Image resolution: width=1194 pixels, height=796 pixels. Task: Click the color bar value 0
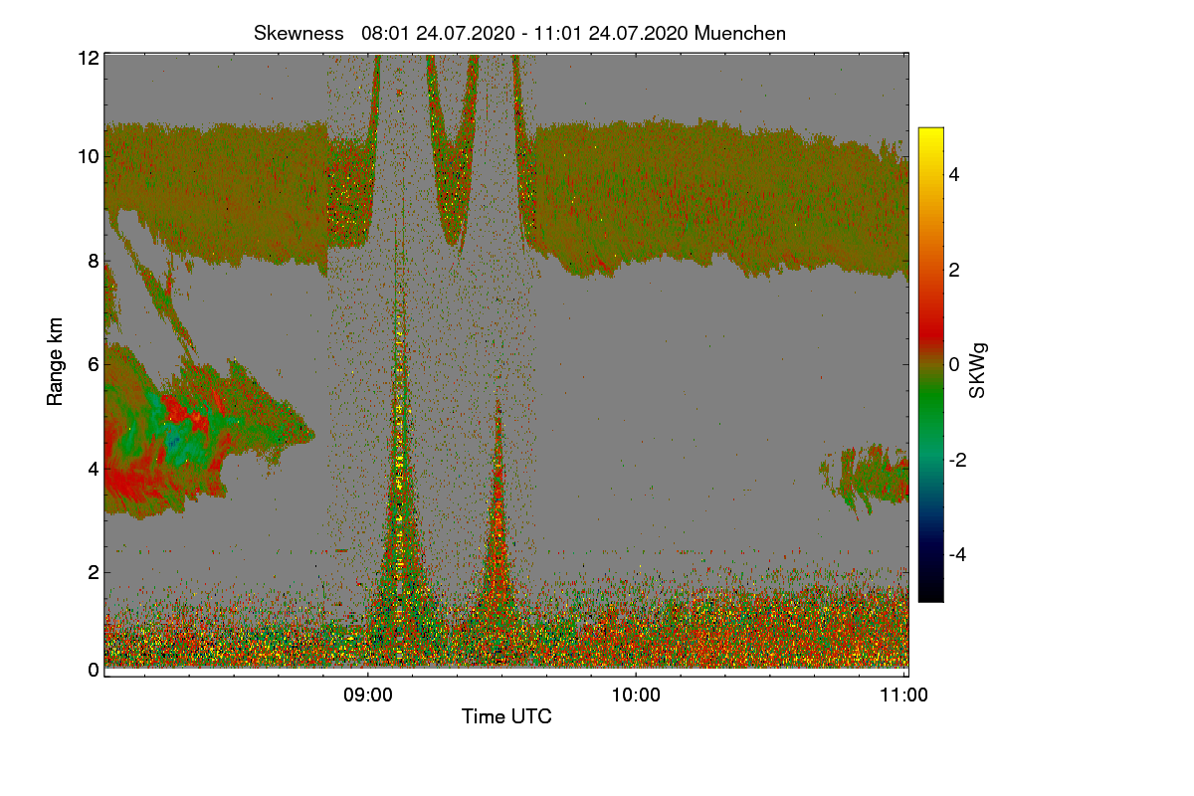pos(953,364)
